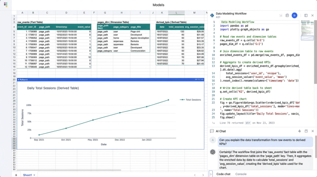317x177 pixels.
Task: Select the Sheet1 tab
Action: click(28, 175)
